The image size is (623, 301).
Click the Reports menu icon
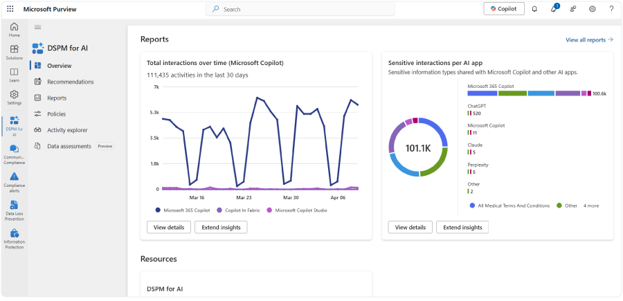38,98
